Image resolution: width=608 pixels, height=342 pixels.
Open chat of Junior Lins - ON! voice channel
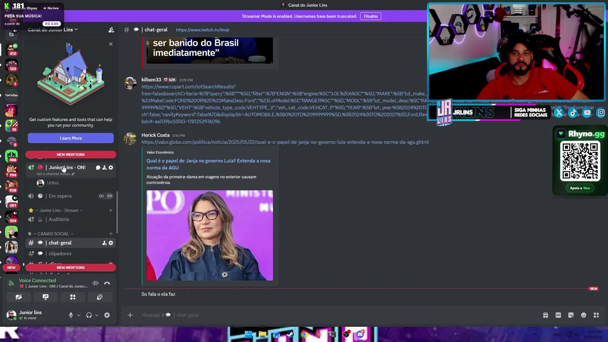click(98, 168)
